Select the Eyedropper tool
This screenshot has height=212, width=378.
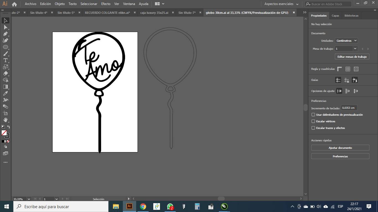click(5, 94)
